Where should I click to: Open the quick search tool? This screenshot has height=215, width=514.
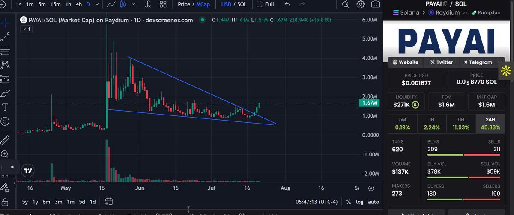[x=346, y=4]
